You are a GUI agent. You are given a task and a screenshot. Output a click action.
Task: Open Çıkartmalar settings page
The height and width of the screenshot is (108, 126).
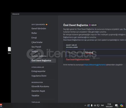(37, 42)
